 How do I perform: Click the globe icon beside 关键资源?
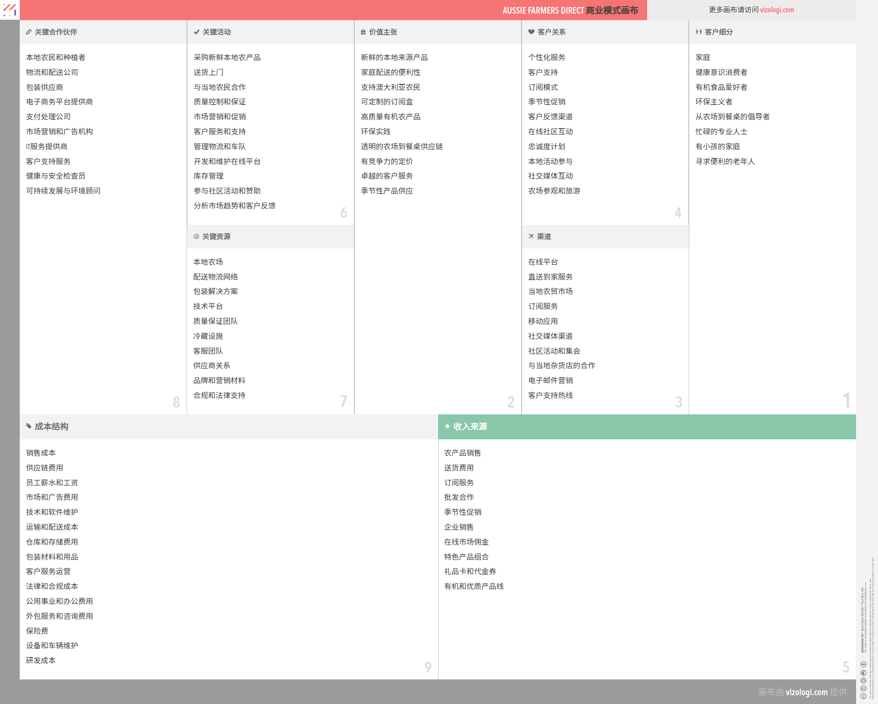click(x=196, y=237)
